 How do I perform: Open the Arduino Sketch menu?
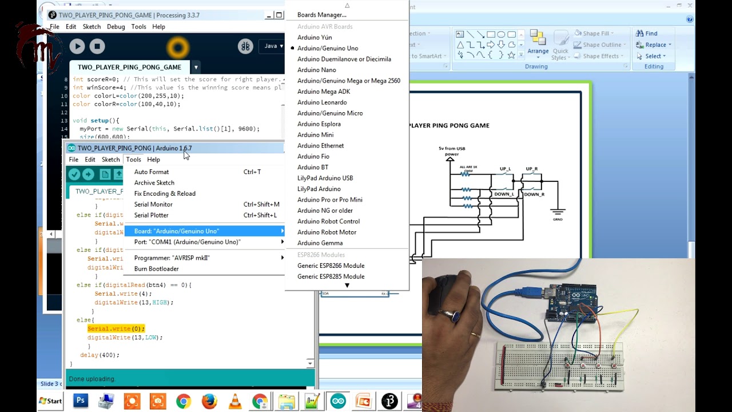click(110, 160)
